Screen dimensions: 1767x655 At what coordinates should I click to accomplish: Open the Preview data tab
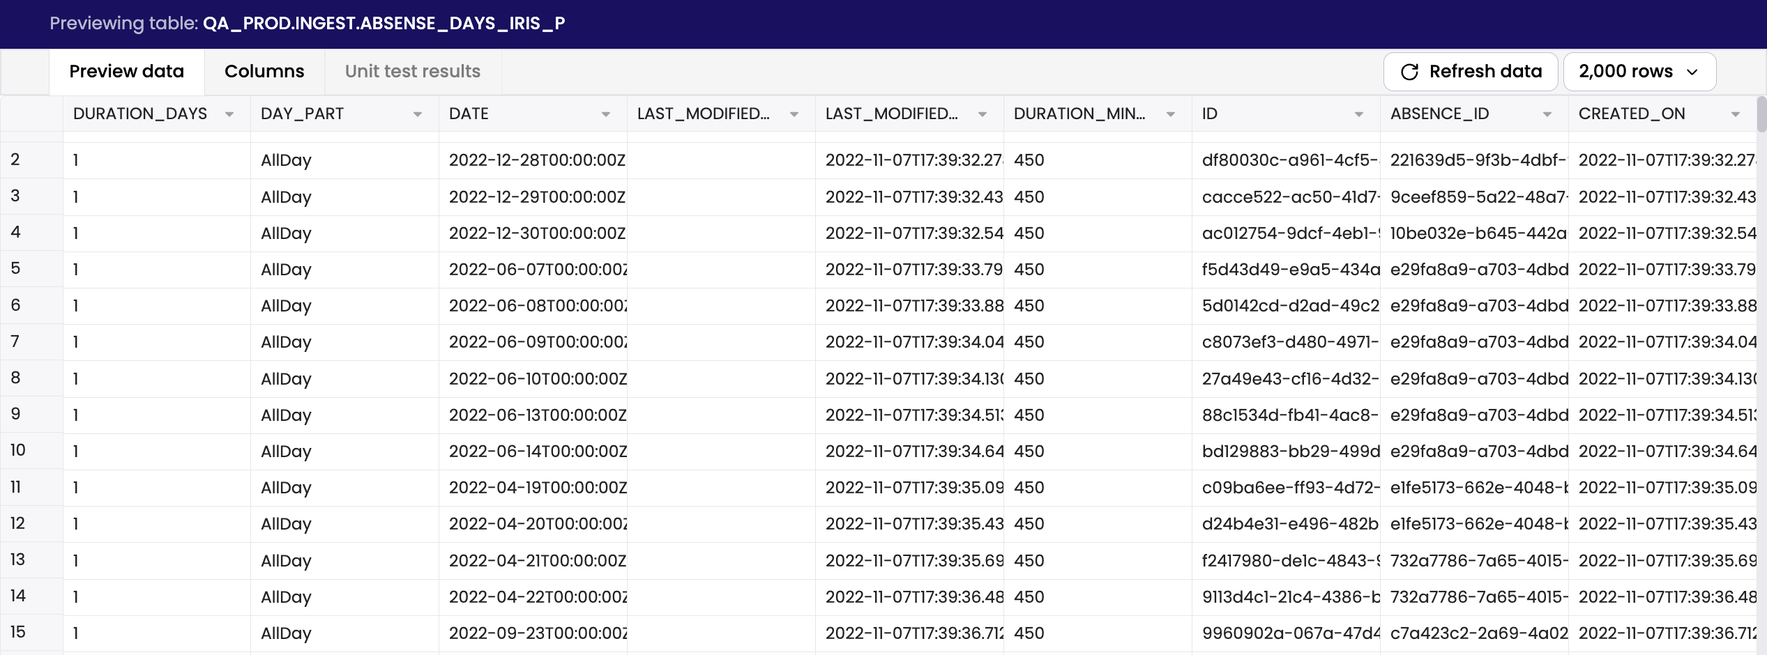(126, 72)
